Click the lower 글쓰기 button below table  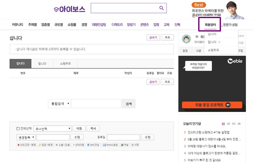click(x=153, y=82)
